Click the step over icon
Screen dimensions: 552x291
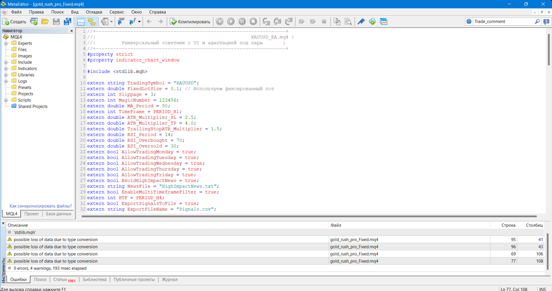(277, 21)
